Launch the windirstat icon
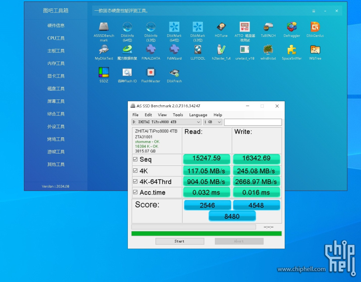Screen dimensions: 361x282 (x=268, y=50)
